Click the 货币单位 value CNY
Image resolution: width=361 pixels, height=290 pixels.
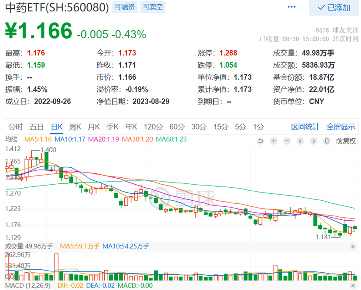(x=317, y=101)
